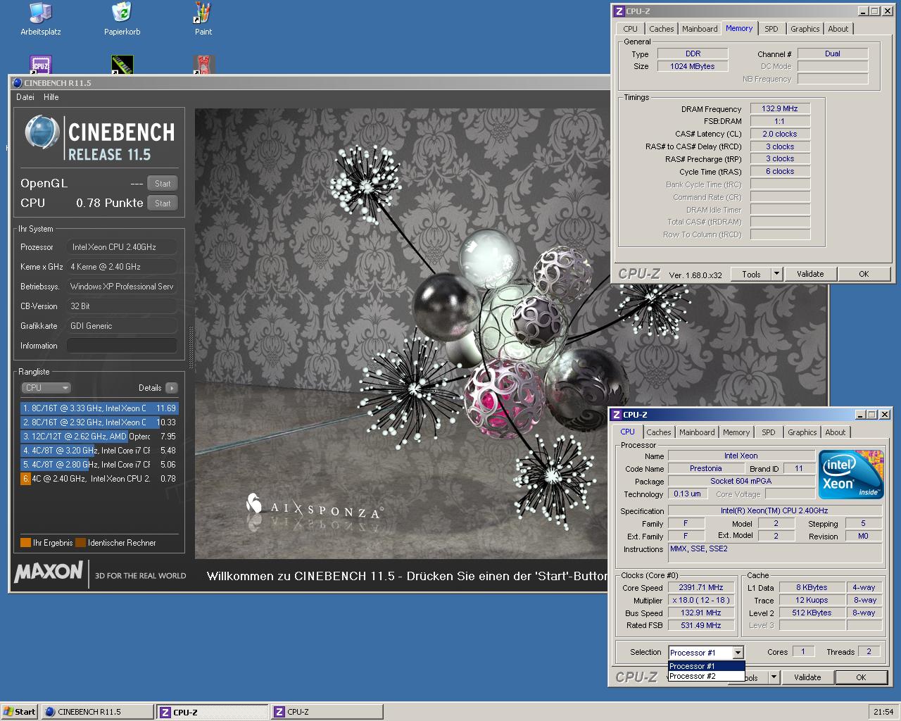Viewport: 901px width, 721px height.
Task: Open Mainboard tab in lower CPU-Z
Action: click(697, 432)
